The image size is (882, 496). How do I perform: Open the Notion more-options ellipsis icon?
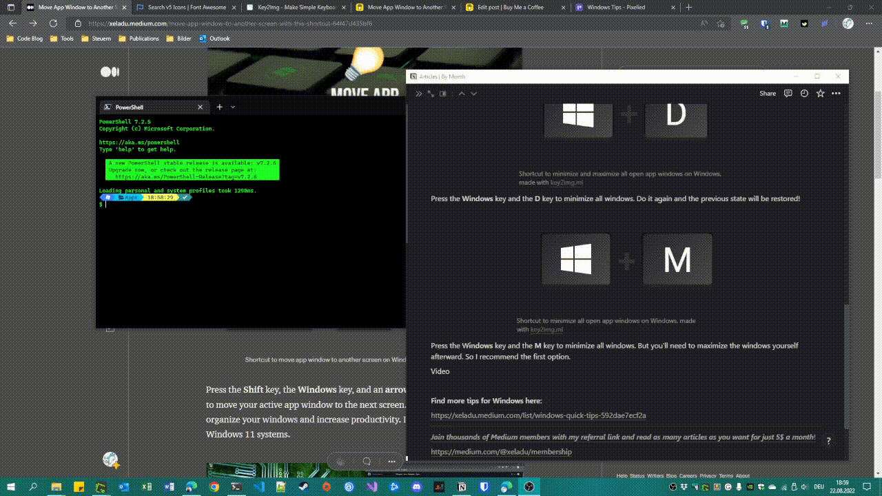pyautogui.click(x=836, y=93)
